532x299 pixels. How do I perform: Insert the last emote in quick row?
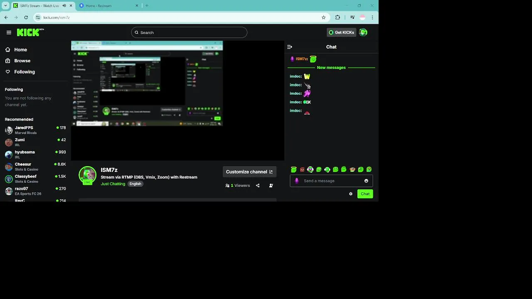tap(369, 169)
